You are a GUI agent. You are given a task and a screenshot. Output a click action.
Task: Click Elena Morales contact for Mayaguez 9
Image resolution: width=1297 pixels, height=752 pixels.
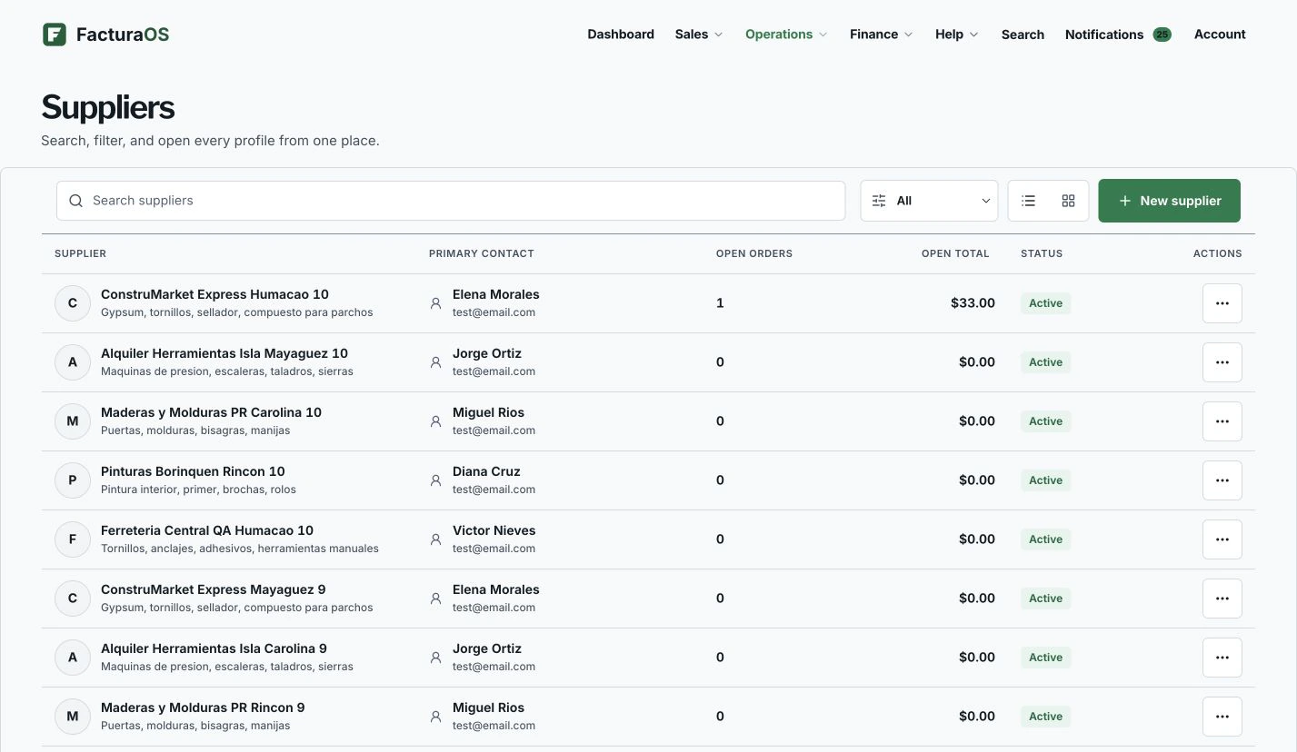496,589
